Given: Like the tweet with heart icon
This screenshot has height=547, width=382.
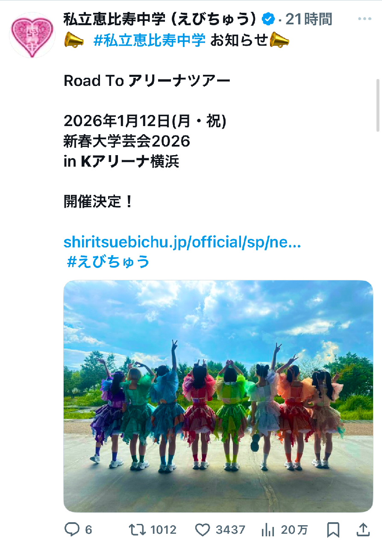Looking at the screenshot, I should tap(203, 530).
